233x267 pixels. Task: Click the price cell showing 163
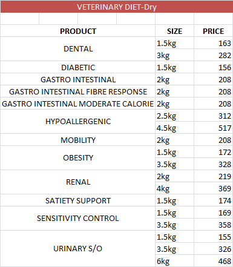tap(213, 43)
